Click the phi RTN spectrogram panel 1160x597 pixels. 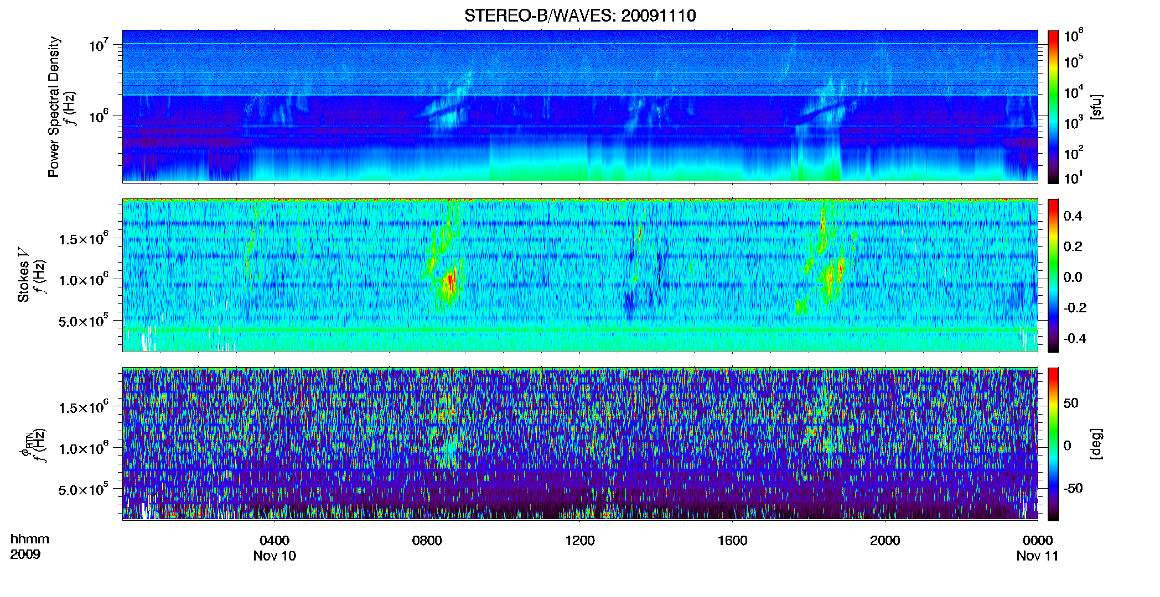click(x=580, y=444)
